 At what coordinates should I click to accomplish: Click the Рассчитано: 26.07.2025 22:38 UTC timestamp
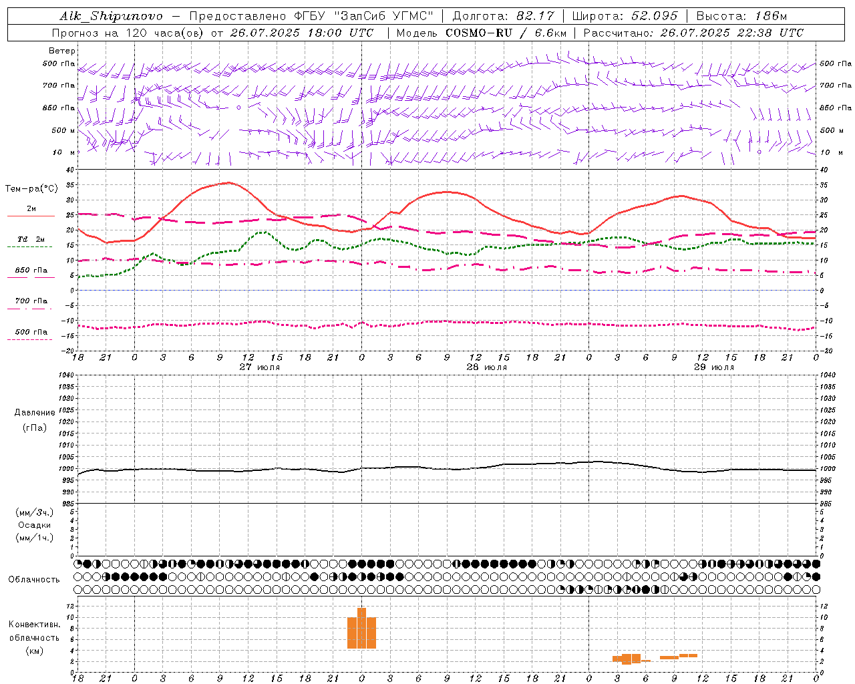click(x=693, y=33)
